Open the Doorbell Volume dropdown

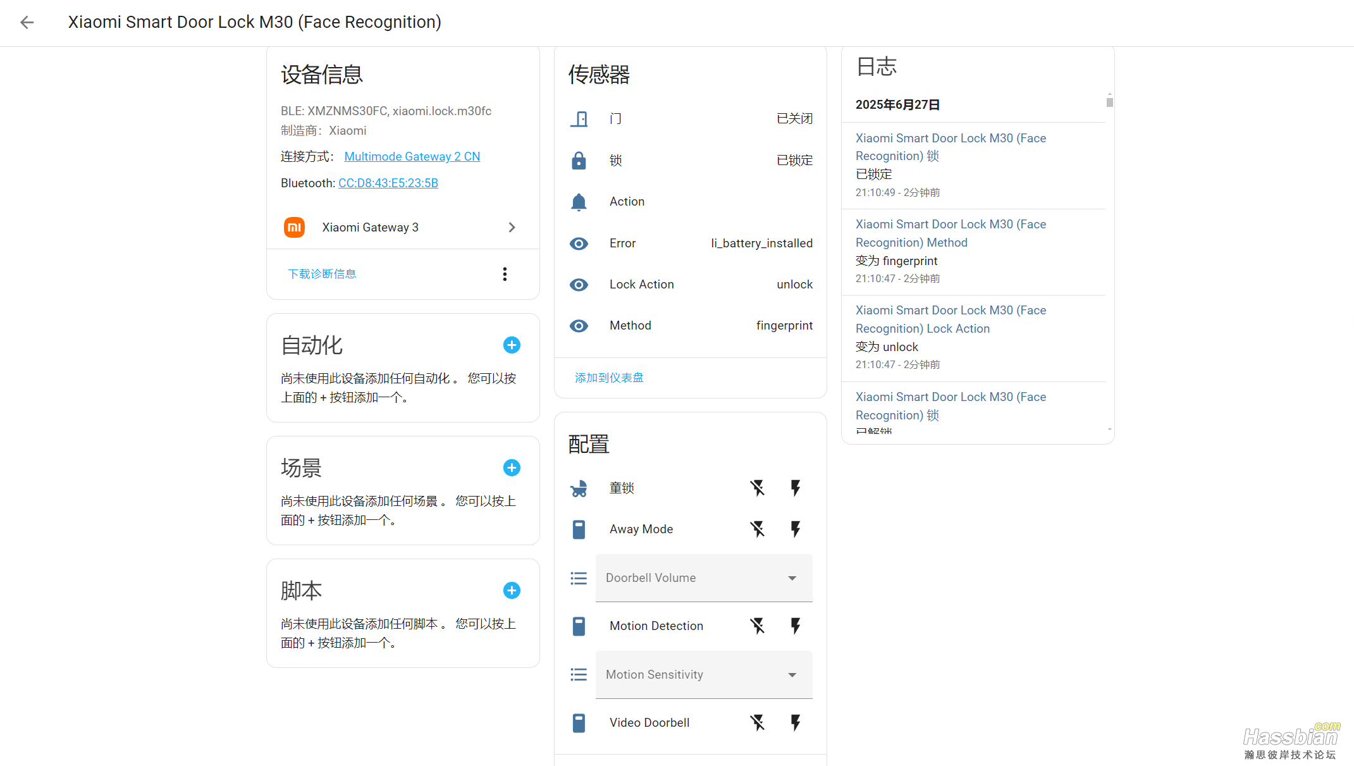pyautogui.click(x=703, y=578)
